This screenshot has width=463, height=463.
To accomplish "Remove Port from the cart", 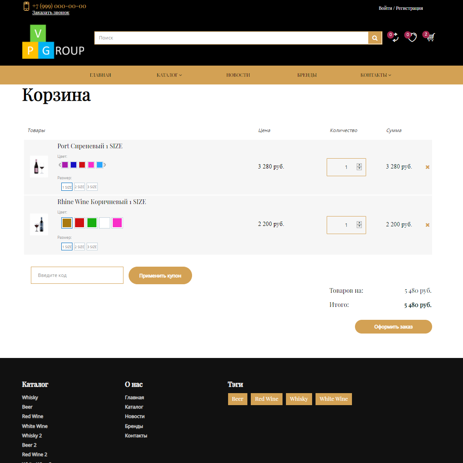I will [427, 167].
